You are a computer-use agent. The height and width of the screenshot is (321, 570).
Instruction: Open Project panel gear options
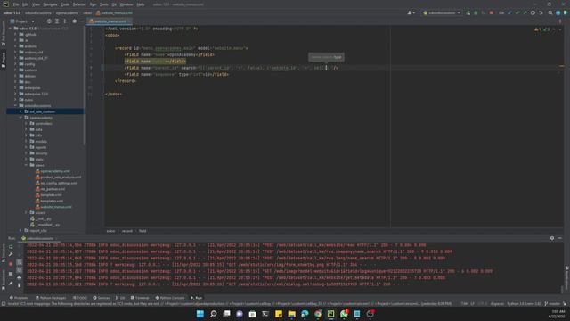75,21
